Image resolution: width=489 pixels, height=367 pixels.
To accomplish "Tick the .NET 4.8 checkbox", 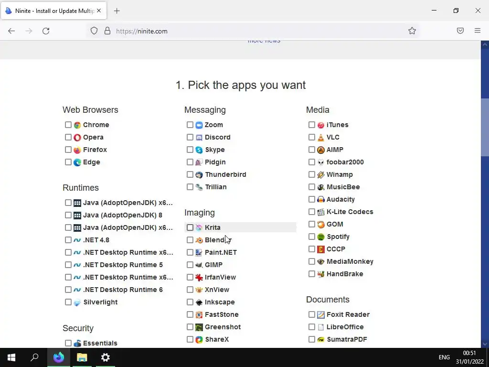I will (x=68, y=240).
